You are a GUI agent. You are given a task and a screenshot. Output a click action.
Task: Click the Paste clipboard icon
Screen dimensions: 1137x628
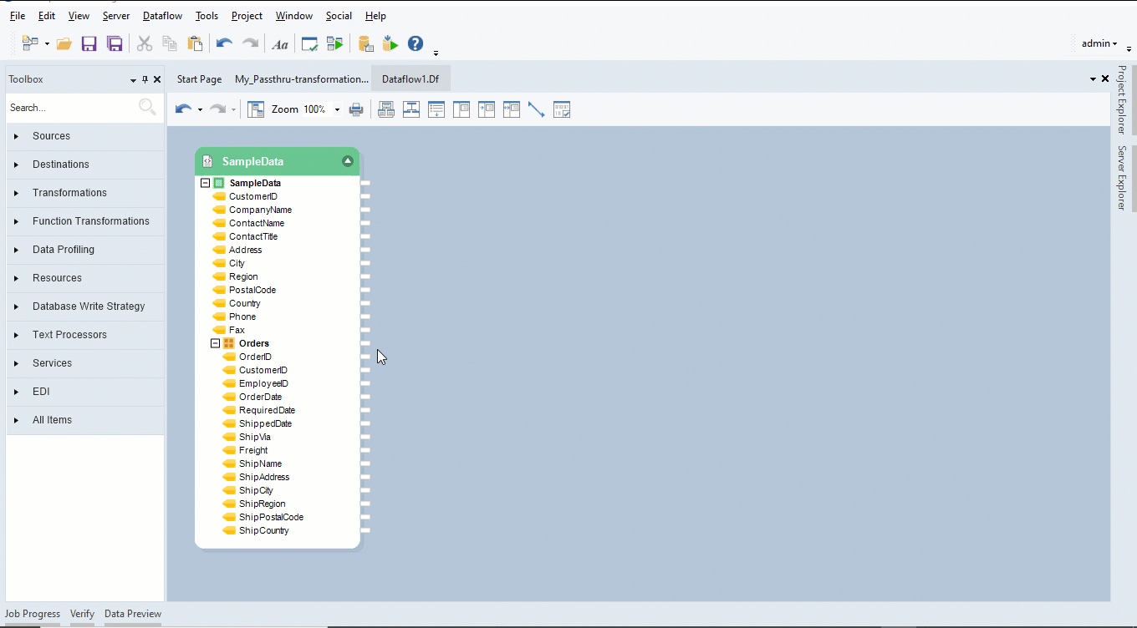point(195,44)
